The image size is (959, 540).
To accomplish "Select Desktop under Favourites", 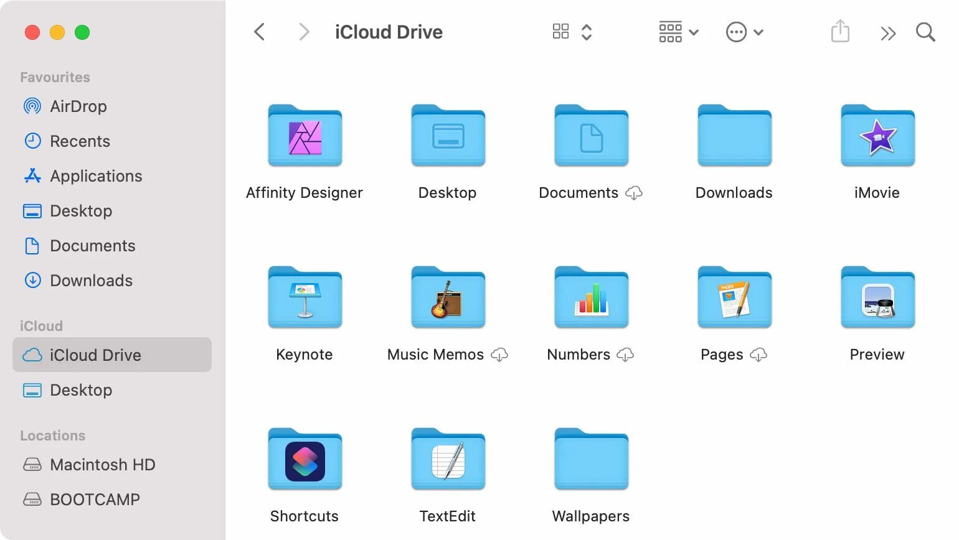I will click(112, 211).
